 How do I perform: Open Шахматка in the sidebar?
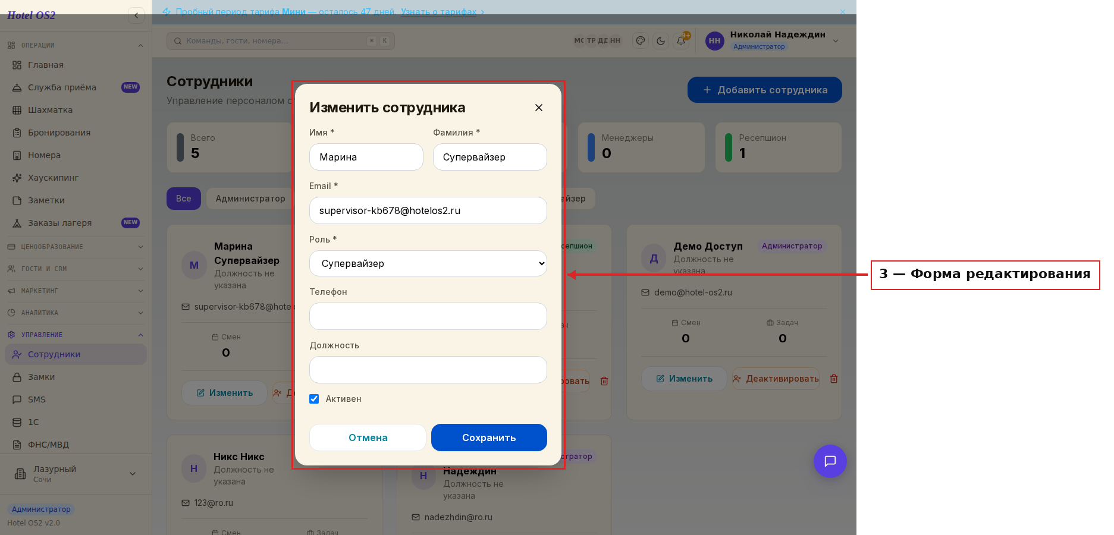[x=76, y=110]
